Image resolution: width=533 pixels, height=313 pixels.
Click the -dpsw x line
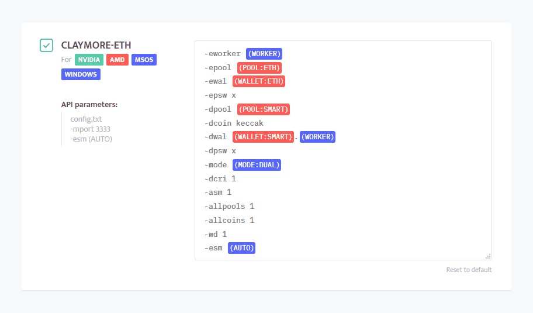[x=220, y=151]
